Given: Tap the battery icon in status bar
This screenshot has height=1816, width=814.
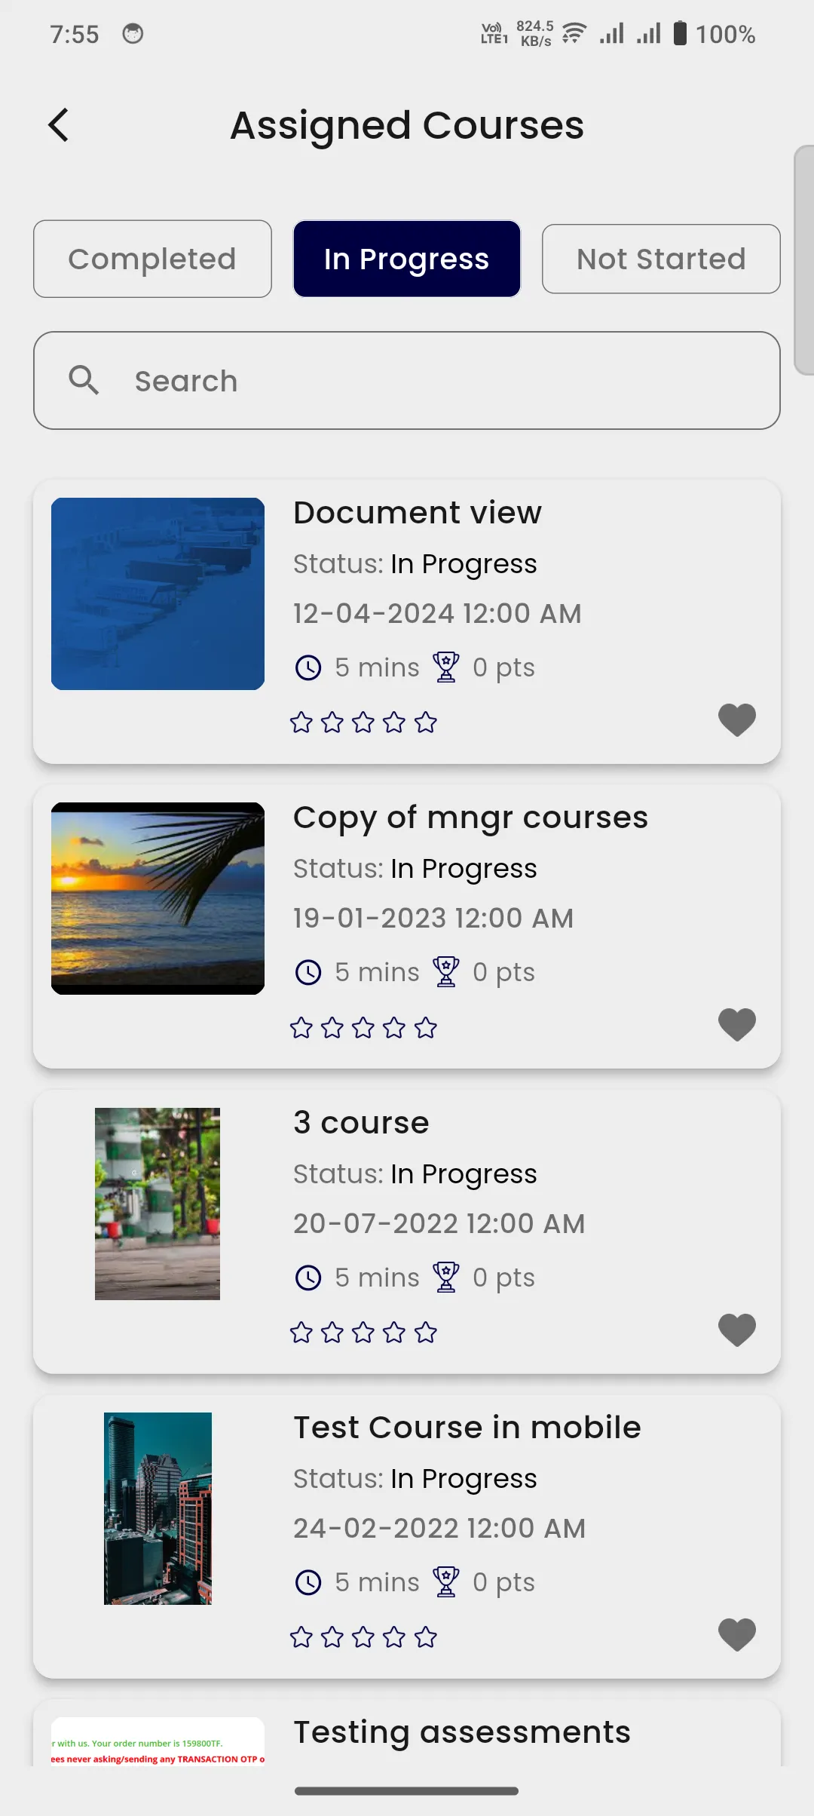Looking at the screenshot, I should [680, 33].
